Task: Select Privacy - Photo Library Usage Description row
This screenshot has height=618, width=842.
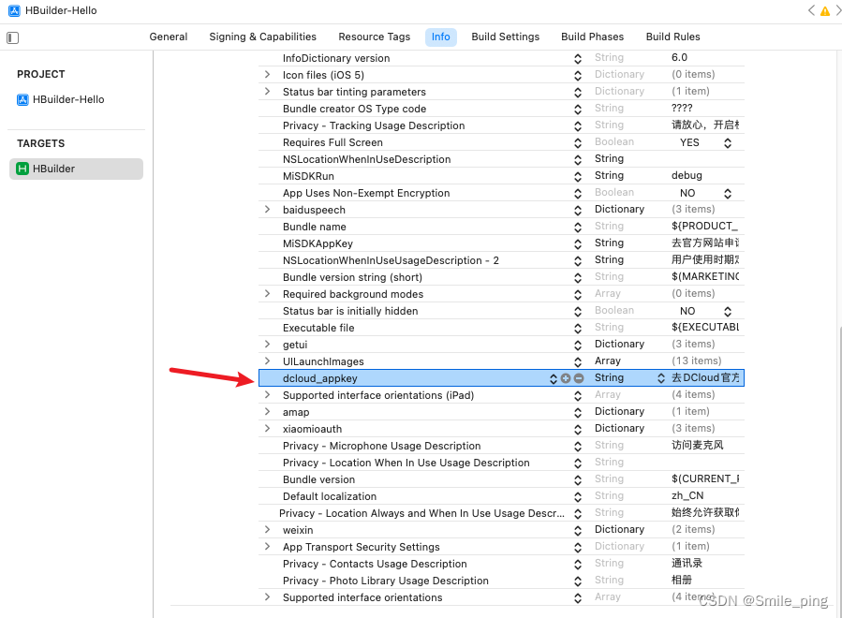Action: coord(501,581)
